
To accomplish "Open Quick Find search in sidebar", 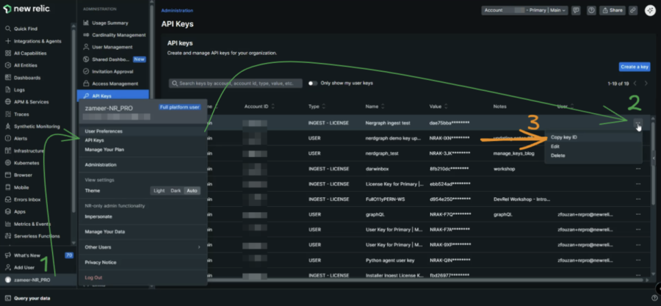I will pos(25,29).
